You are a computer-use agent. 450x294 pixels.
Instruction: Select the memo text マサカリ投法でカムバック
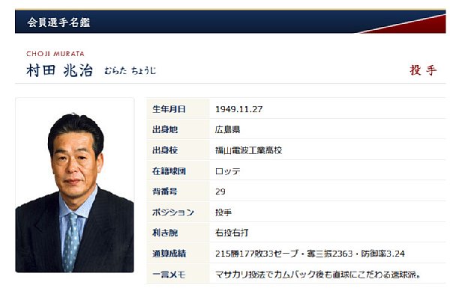click(265, 275)
